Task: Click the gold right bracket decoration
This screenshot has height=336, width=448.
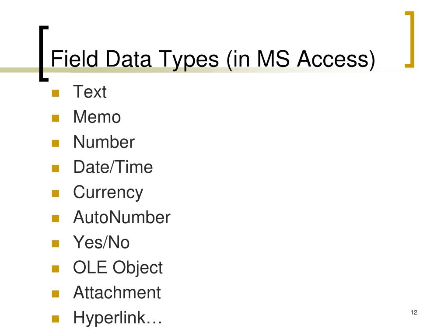Action: point(409,39)
